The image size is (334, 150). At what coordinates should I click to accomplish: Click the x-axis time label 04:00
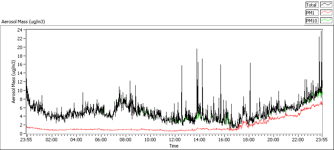click(76, 140)
